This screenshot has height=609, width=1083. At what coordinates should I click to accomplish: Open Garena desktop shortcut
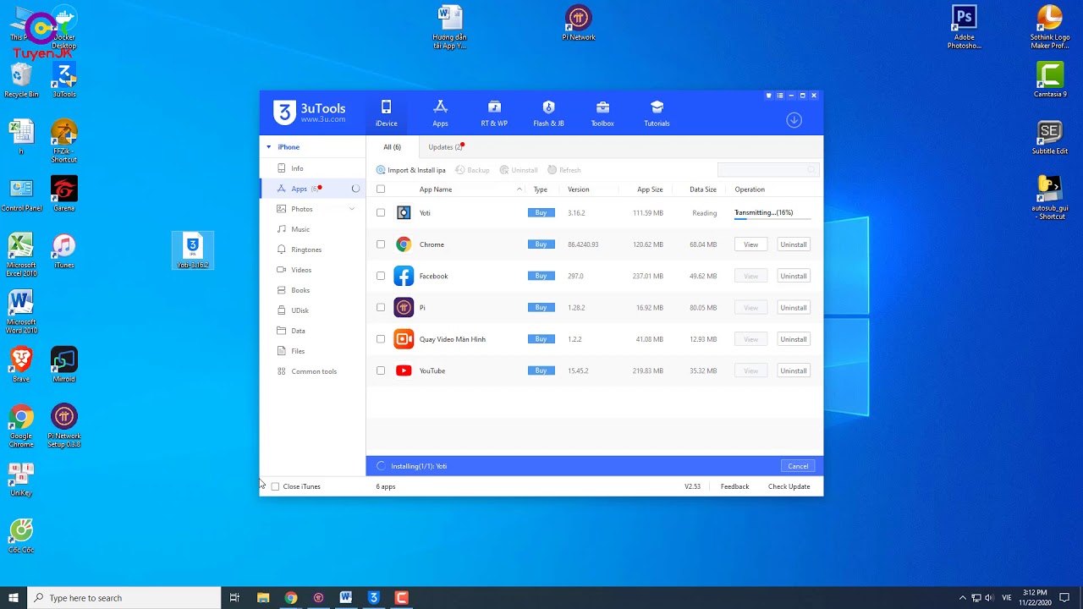pos(63,194)
